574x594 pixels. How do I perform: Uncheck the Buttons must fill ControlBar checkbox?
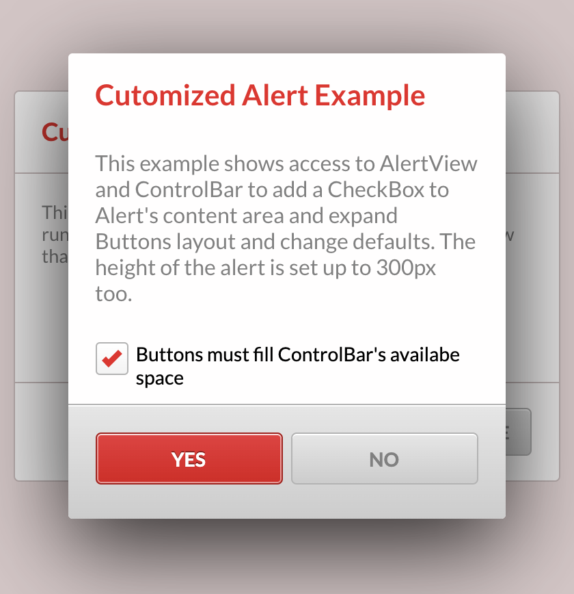pos(111,359)
